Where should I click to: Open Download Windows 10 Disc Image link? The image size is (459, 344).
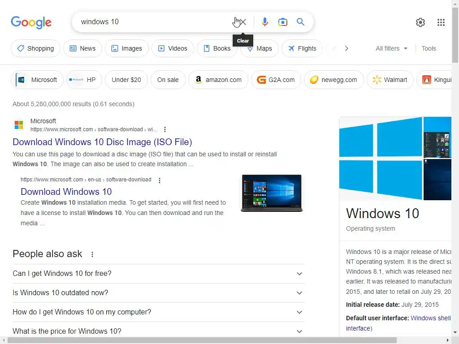point(102,142)
